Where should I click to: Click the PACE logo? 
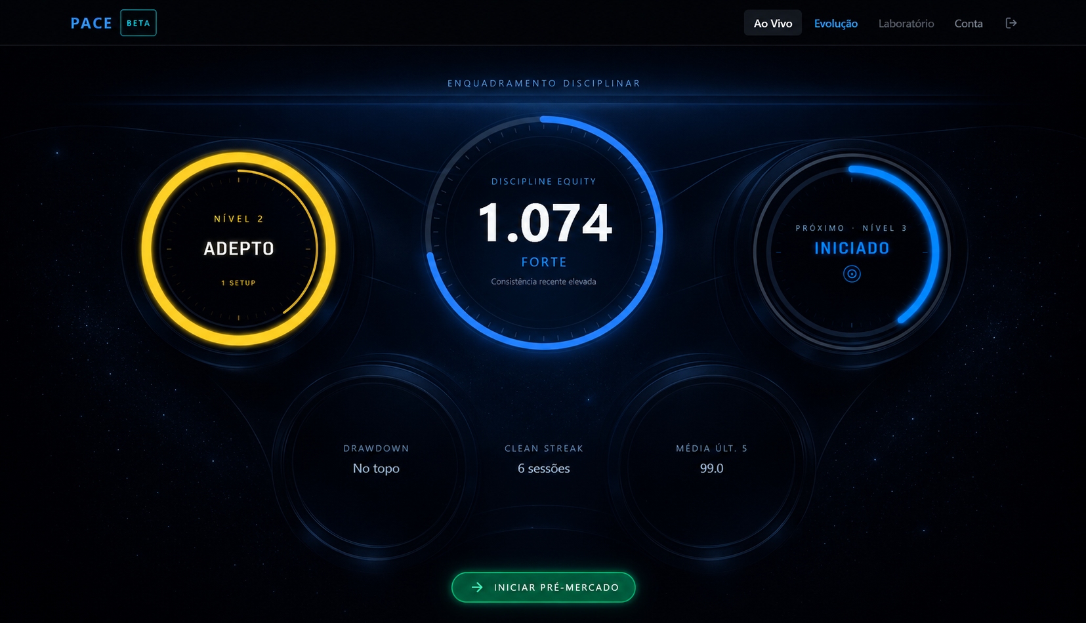coord(91,23)
